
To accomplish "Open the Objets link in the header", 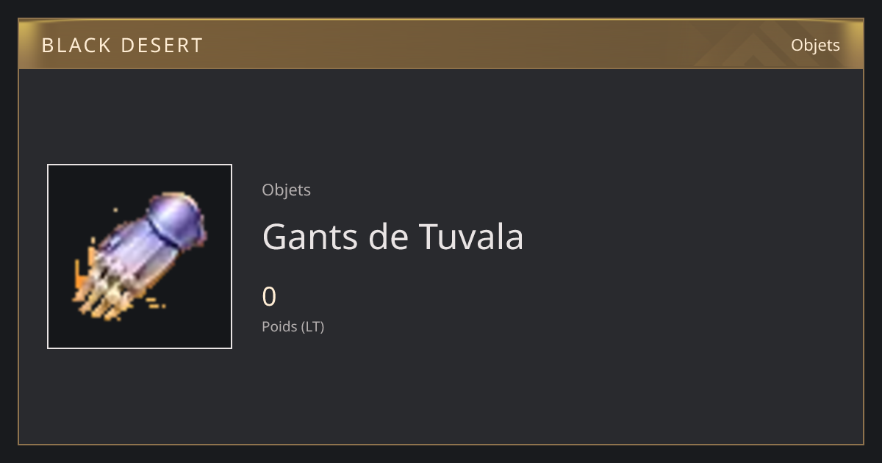I will pyautogui.click(x=815, y=45).
